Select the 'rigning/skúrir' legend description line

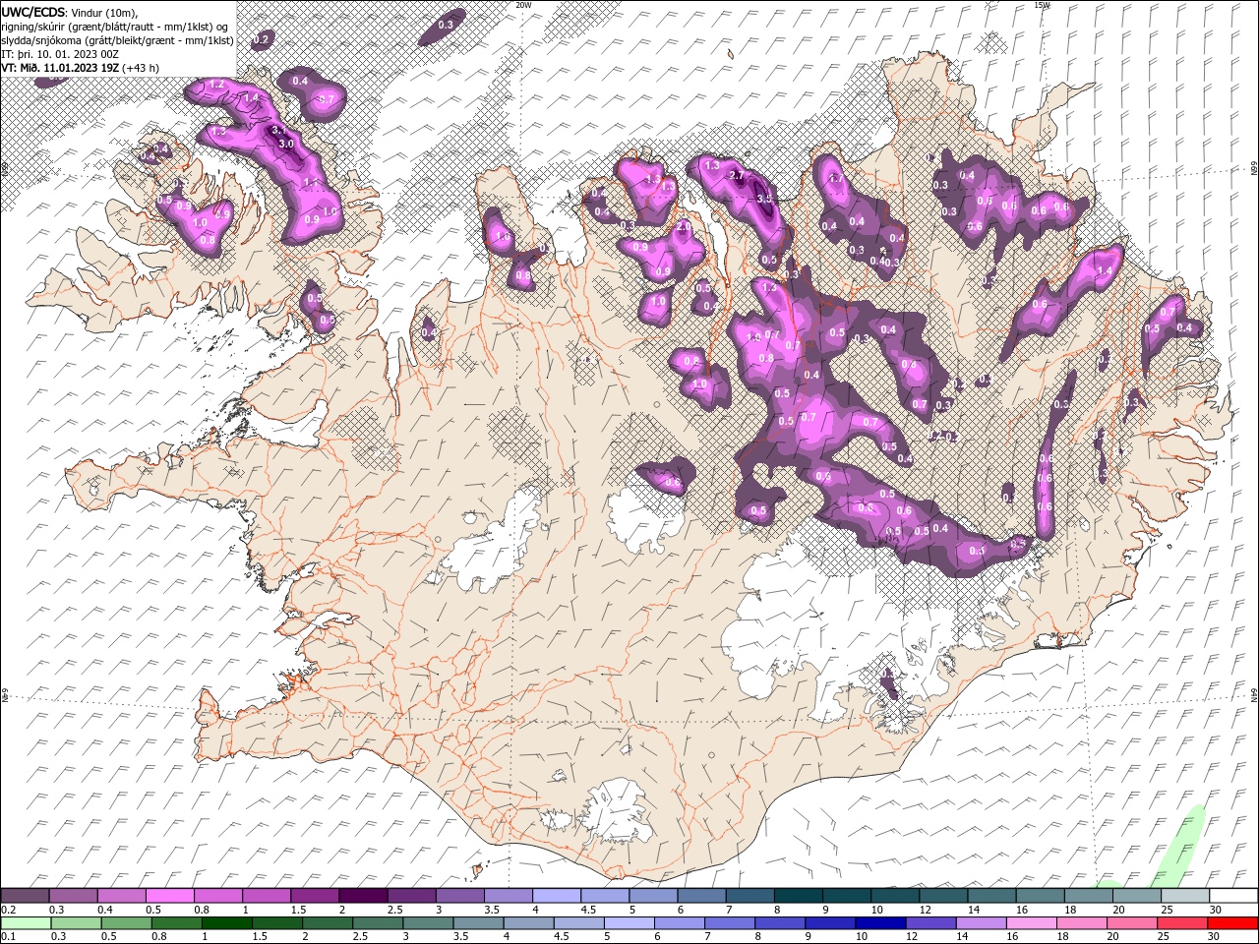pyautogui.click(x=115, y=27)
